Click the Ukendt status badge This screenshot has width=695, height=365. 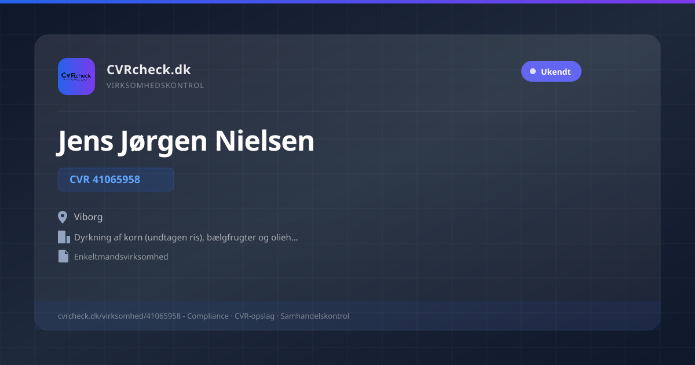[551, 71]
